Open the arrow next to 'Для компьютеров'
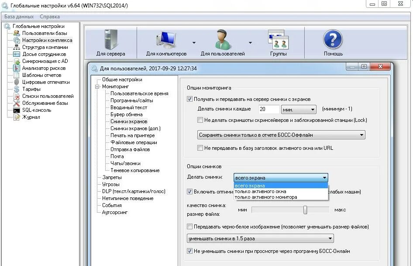 pos(194,43)
